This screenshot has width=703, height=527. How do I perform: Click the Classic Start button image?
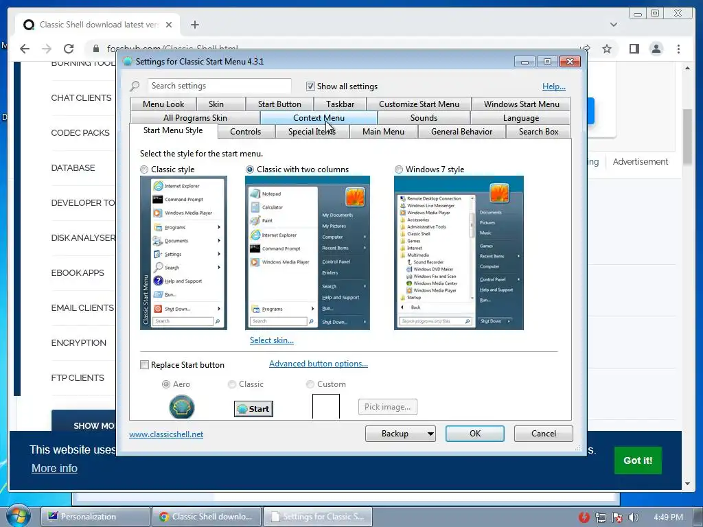tap(253, 409)
